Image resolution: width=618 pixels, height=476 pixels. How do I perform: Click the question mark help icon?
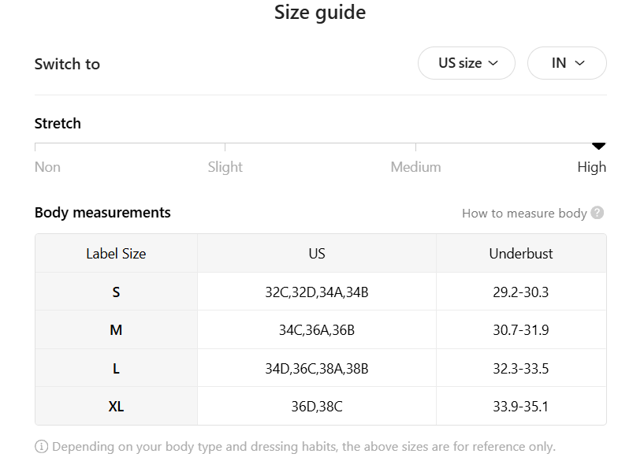pos(598,213)
